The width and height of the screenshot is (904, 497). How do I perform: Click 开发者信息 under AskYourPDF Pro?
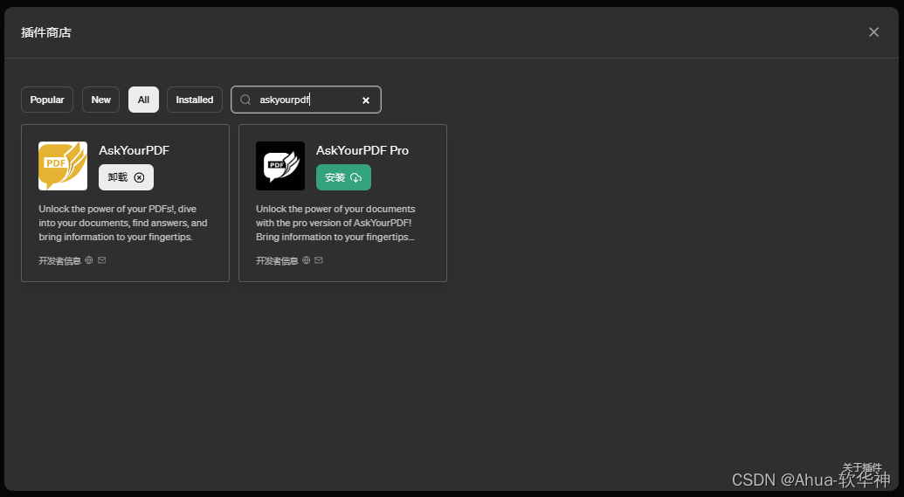tap(277, 260)
